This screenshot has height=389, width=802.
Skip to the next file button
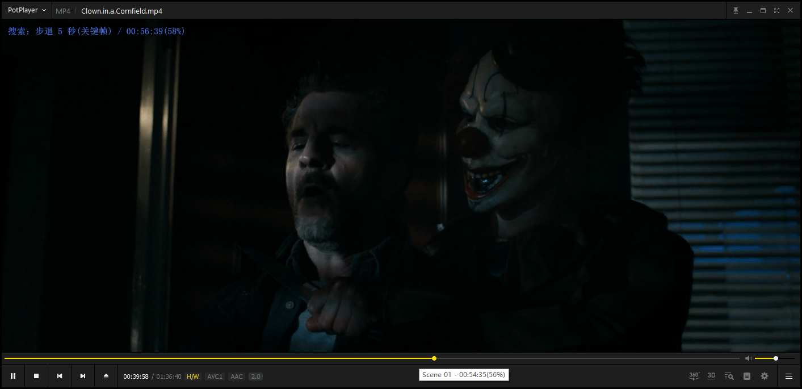coord(83,376)
